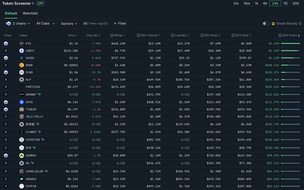Select the 30D timeframe
The width and height of the screenshot is (304, 190).
click(296, 3)
